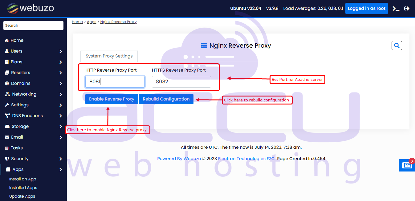Viewport: 415px width, 201px height.
Task: Click the Security shield icon
Action: 7,159
